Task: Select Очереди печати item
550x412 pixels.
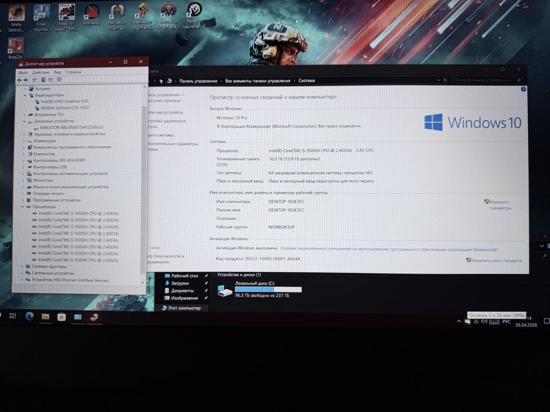Action: (x=45, y=194)
